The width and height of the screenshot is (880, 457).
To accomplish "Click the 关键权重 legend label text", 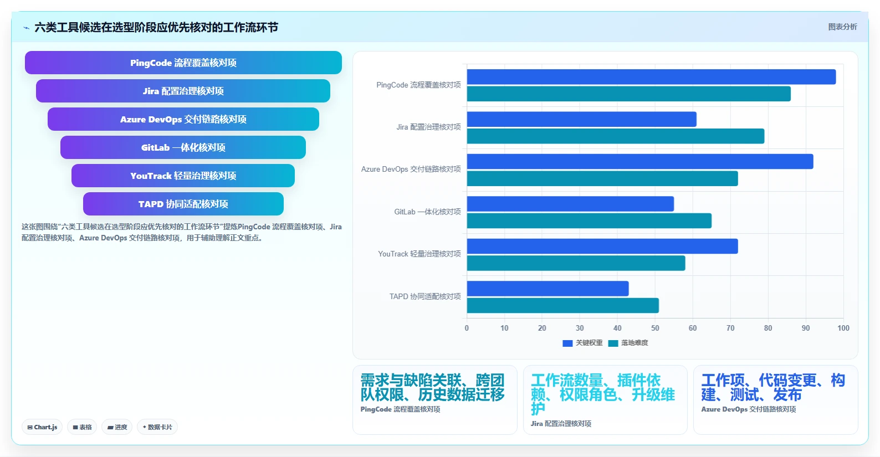I will (x=589, y=343).
